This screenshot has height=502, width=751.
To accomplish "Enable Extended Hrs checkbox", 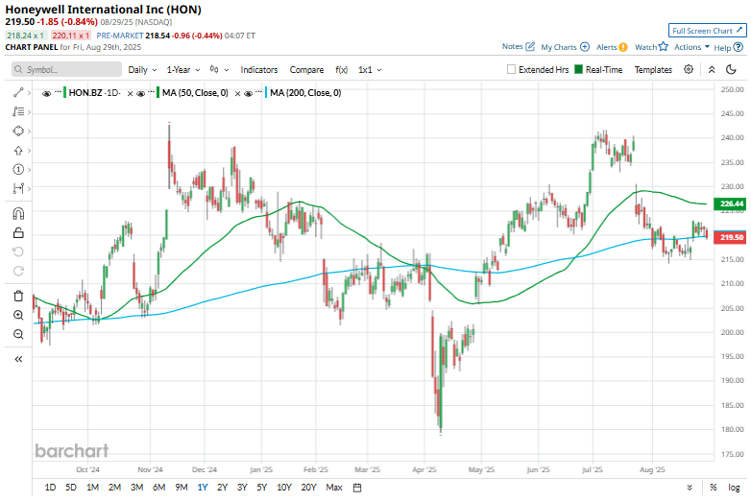I will [511, 69].
